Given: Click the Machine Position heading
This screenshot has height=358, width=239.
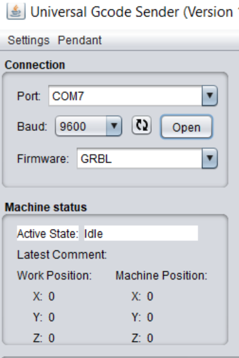Looking at the screenshot, I should [161, 275].
